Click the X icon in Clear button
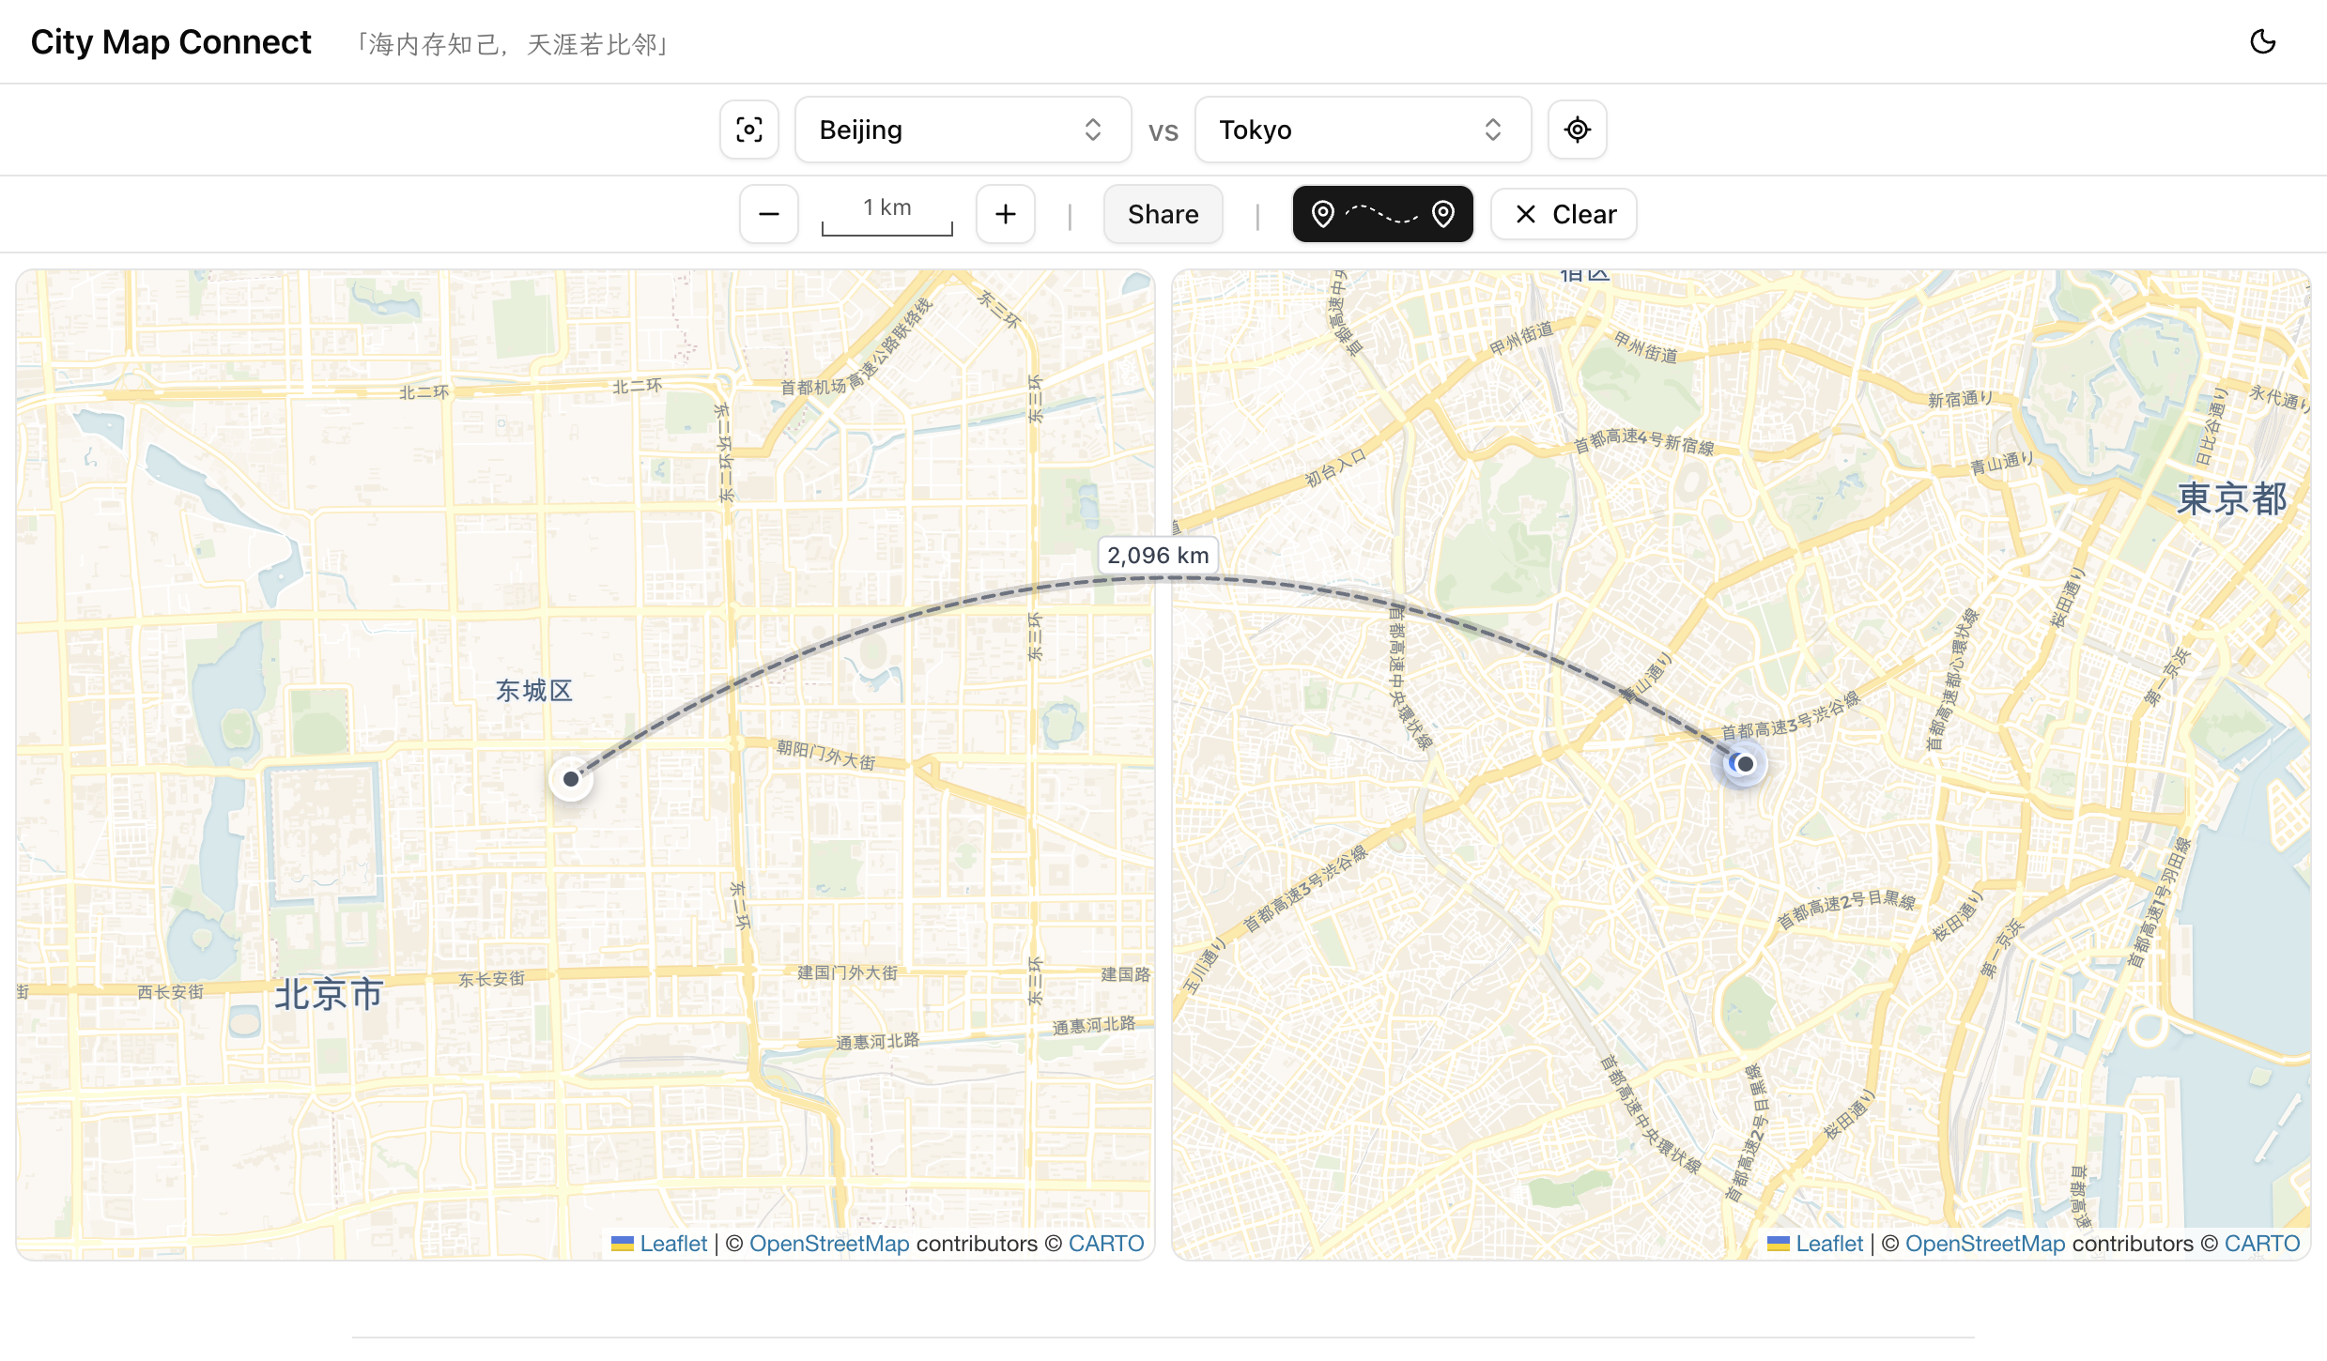Screen dimensions: 2327x1361 (x=1526, y=215)
